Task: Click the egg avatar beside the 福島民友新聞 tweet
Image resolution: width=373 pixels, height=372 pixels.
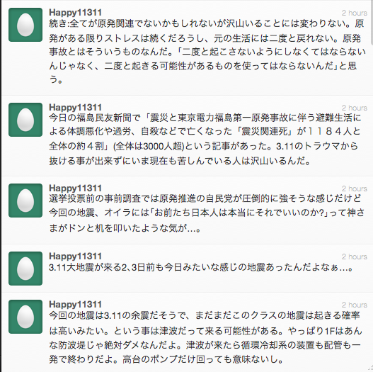Action: coord(25,120)
